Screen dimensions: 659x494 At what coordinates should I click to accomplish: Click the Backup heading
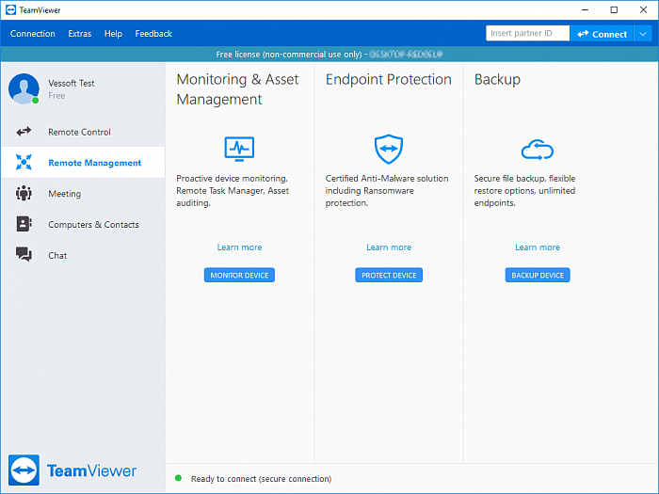pos(497,79)
